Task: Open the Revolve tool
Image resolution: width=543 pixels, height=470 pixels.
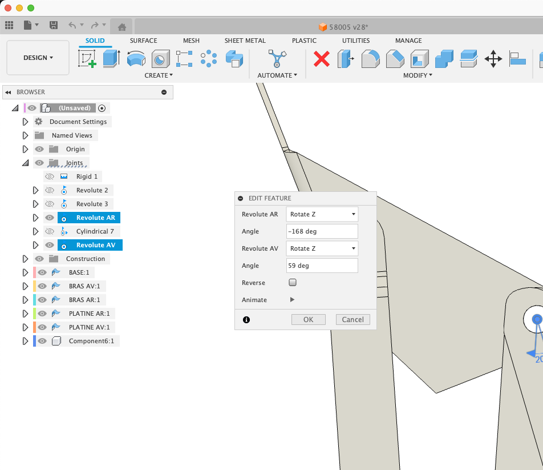Action: point(136,58)
